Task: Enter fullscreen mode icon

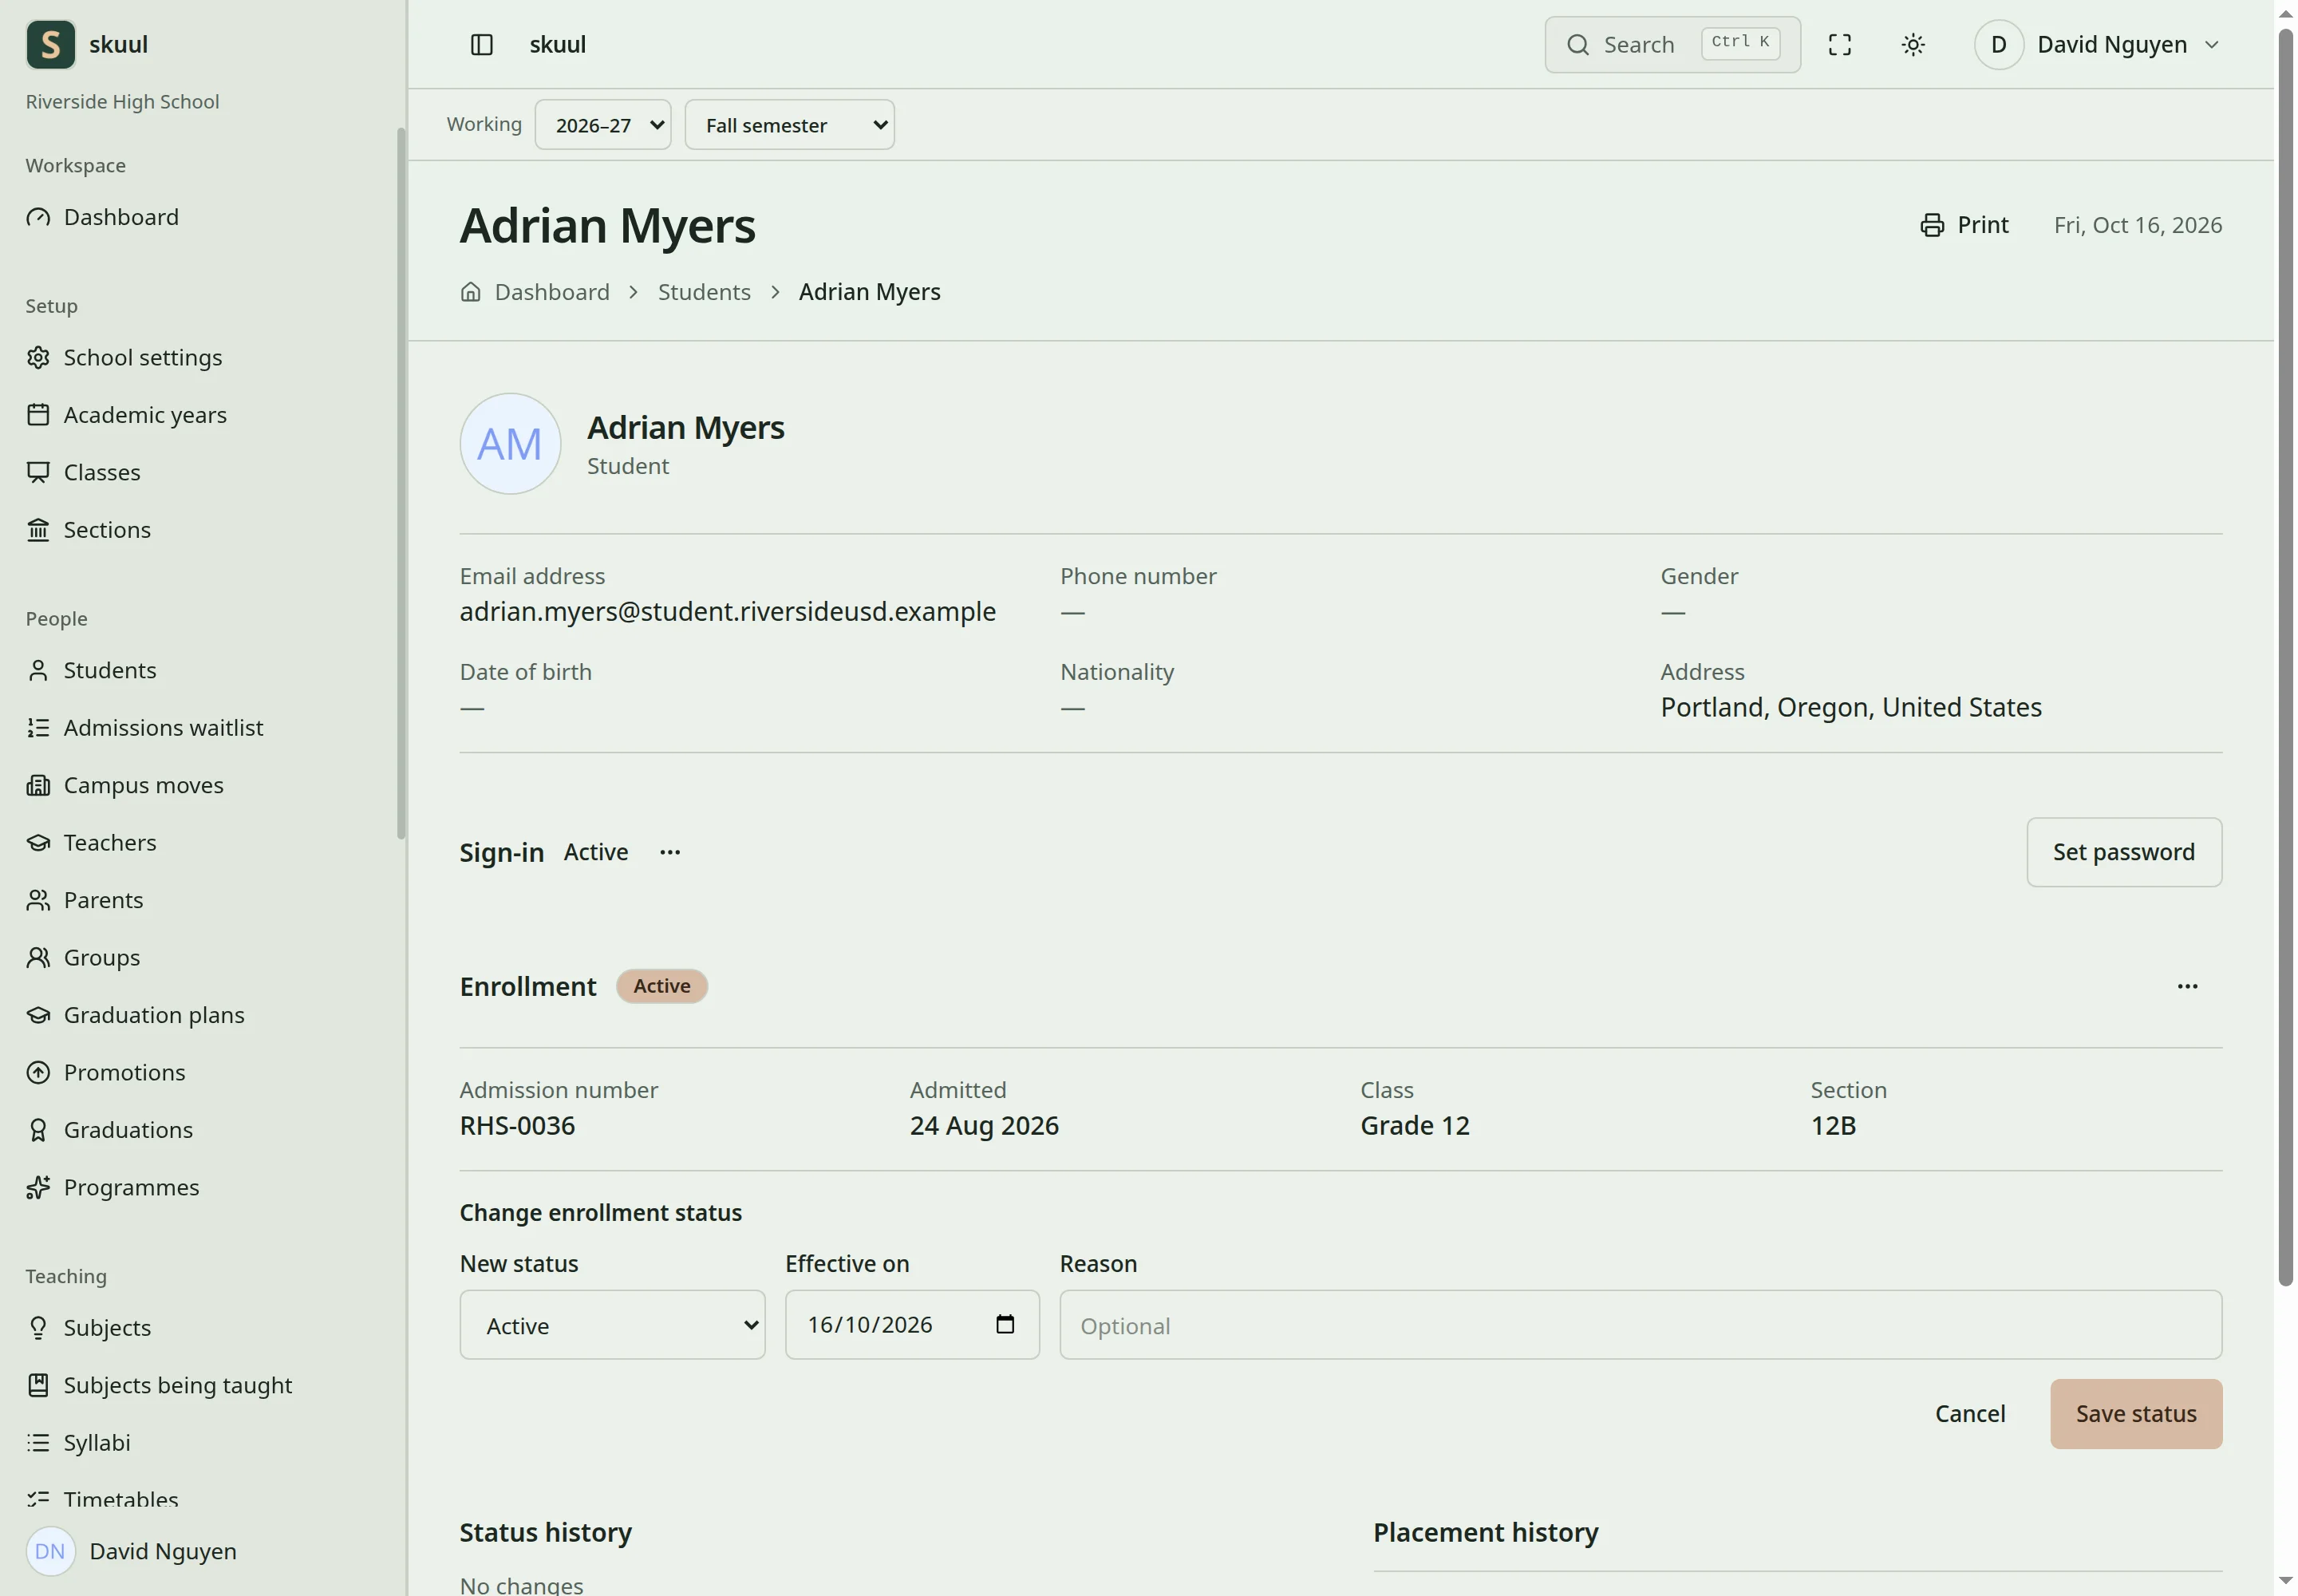Action: pyautogui.click(x=1839, y=44)
